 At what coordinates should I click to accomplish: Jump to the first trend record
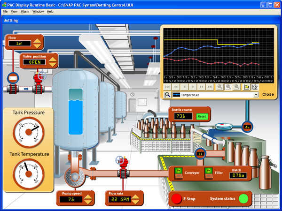pos(167,87)
